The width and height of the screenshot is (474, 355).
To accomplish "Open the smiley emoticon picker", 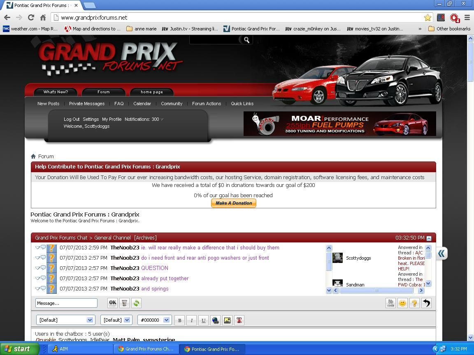I will pos(402,303).
